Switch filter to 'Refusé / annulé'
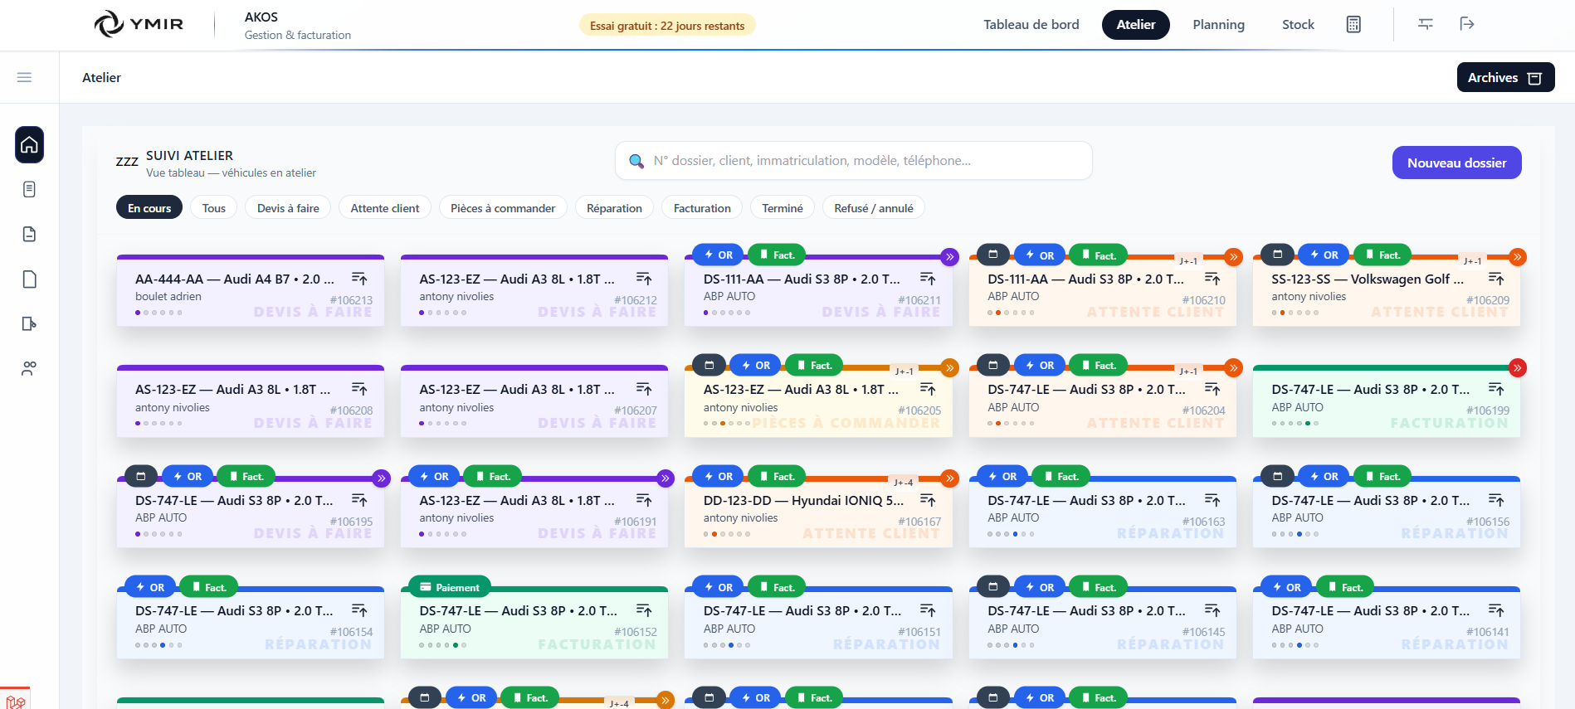This screenshot has height=709, width=1575. pos(873,208)
